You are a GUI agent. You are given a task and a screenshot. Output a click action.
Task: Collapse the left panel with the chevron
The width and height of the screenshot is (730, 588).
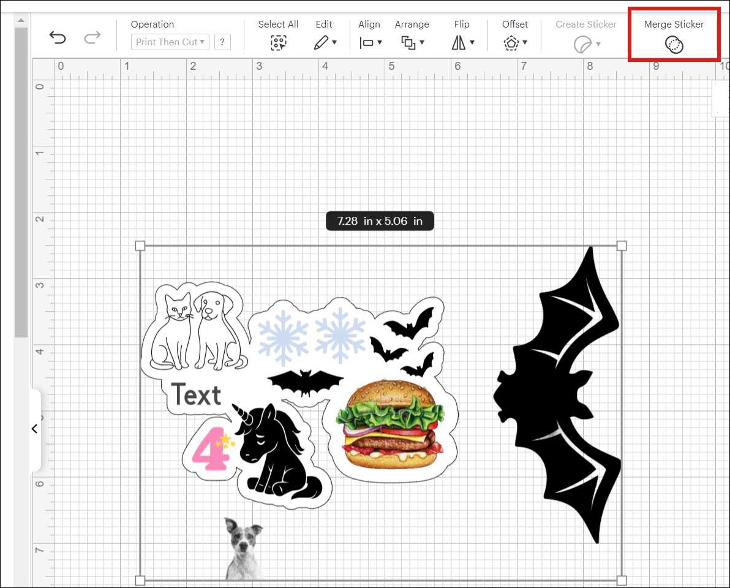click(34, 428)
